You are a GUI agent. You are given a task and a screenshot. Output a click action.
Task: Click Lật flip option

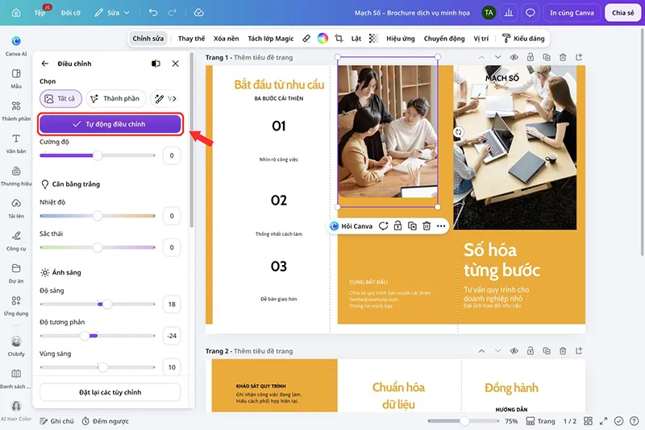click(x=356, y=39)
